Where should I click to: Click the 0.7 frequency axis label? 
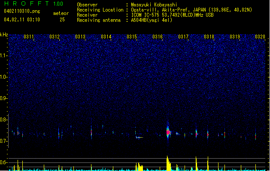(3, 141)
